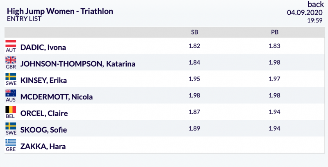
Task: Open ZAKKA, Hara athlete entry
Action: pyautogui.click(x=43, y=147)
